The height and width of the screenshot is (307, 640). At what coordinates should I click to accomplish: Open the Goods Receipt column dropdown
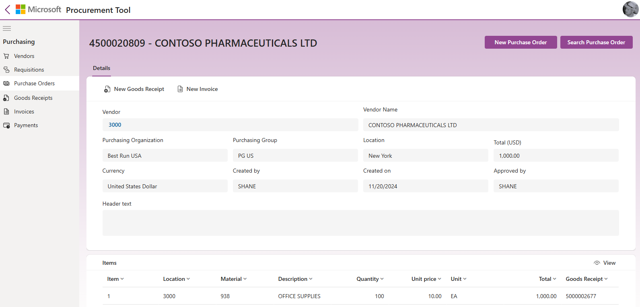tap(606, 279)
